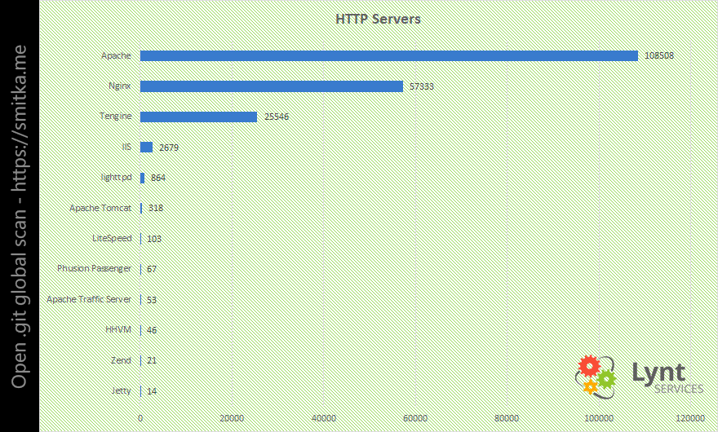
Task: Click the 2679 data value label
Action: click(169, 148)
